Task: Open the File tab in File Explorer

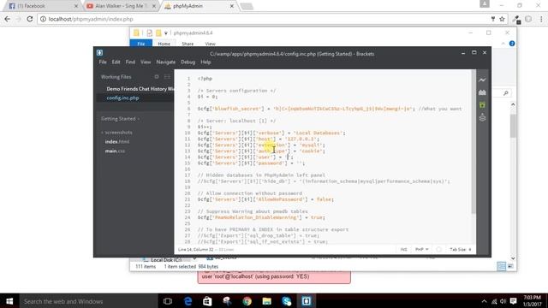Action: click(x=140, y=44)
